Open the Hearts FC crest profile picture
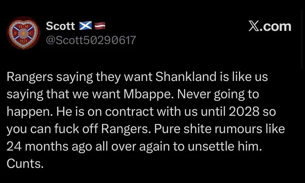 [x=23, y=33]
